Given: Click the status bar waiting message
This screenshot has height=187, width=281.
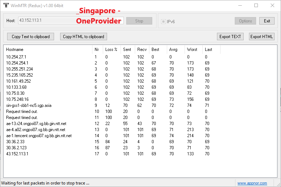Looking at the screenshot, I should pos(45,183).
